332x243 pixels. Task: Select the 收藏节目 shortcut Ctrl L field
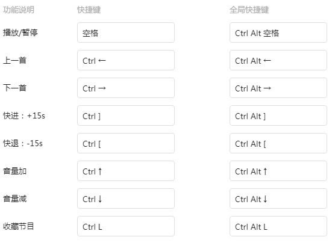(x=126, y=227)
